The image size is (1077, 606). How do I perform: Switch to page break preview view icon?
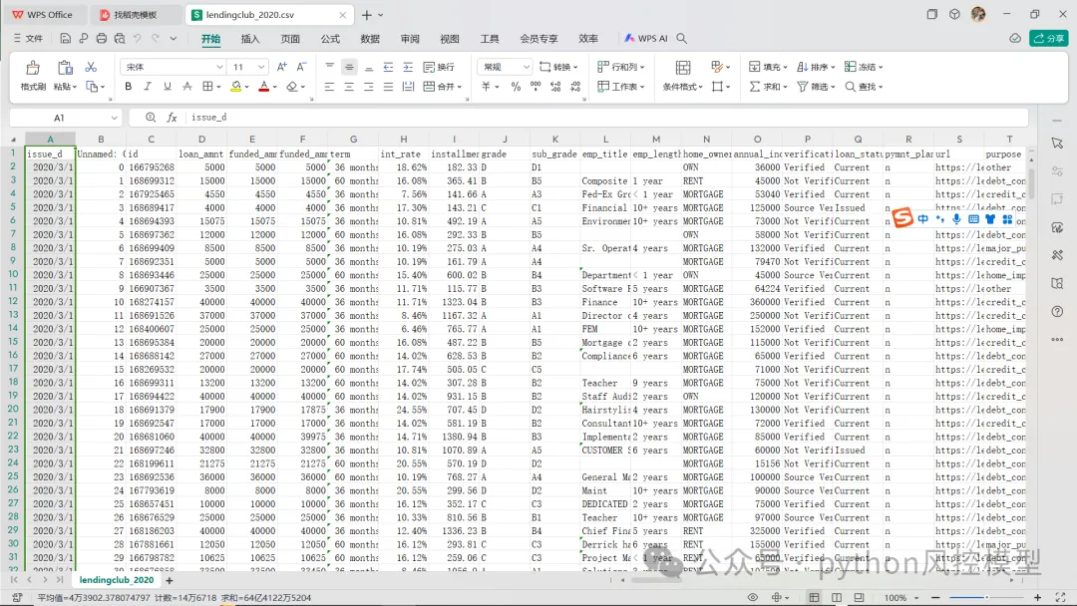836,598
